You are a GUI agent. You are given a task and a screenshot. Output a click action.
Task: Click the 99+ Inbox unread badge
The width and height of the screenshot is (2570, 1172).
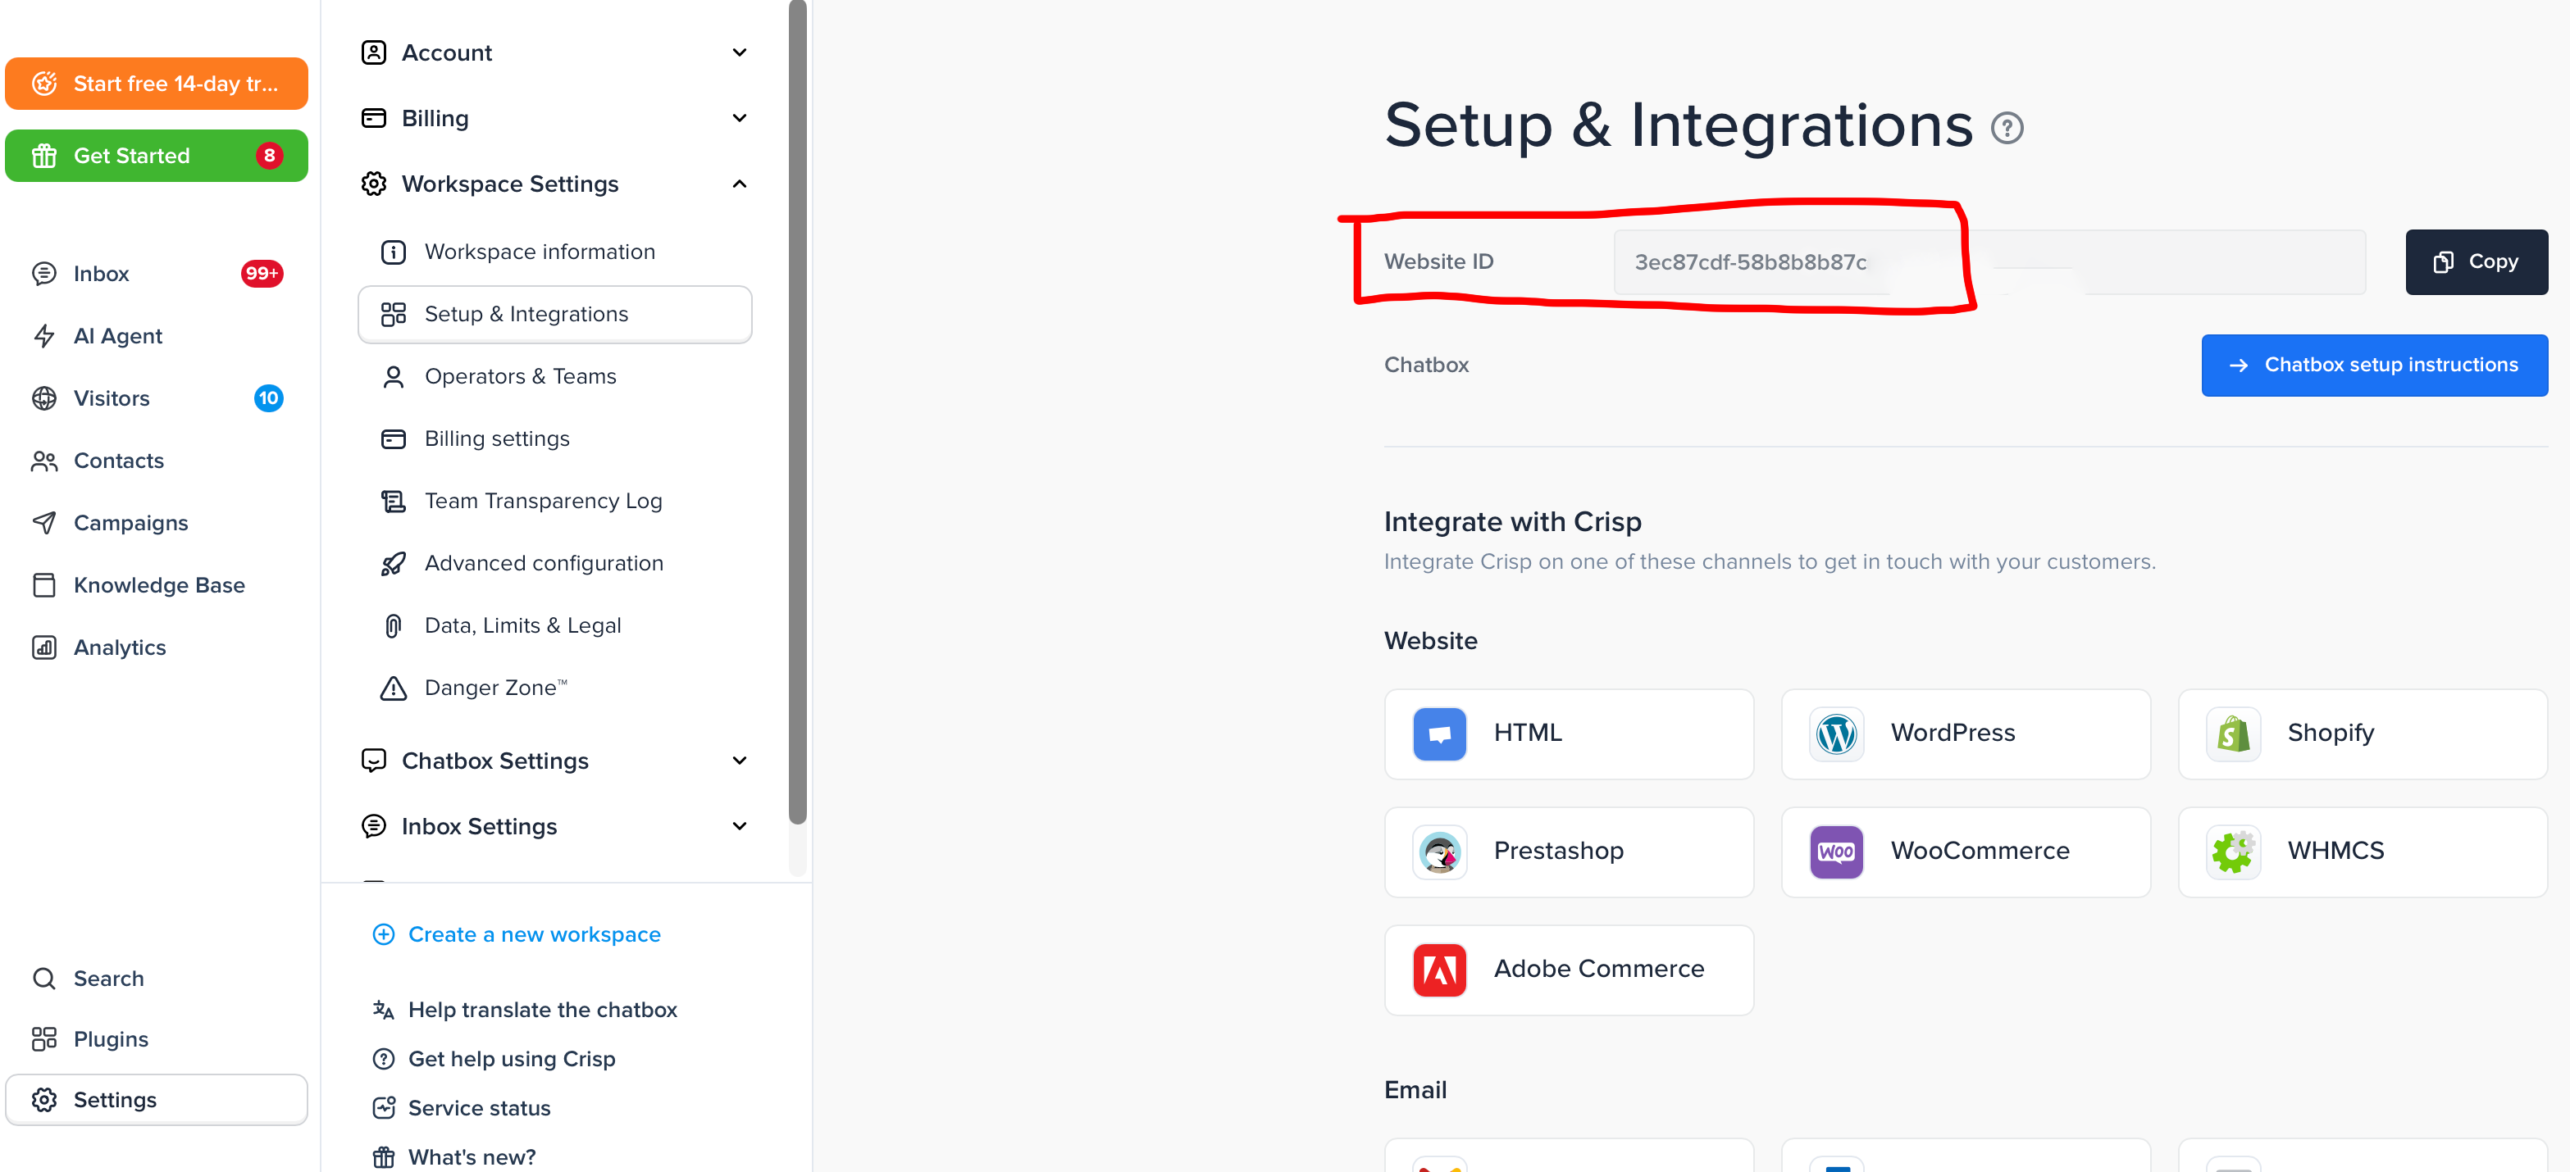click(262, 273)
